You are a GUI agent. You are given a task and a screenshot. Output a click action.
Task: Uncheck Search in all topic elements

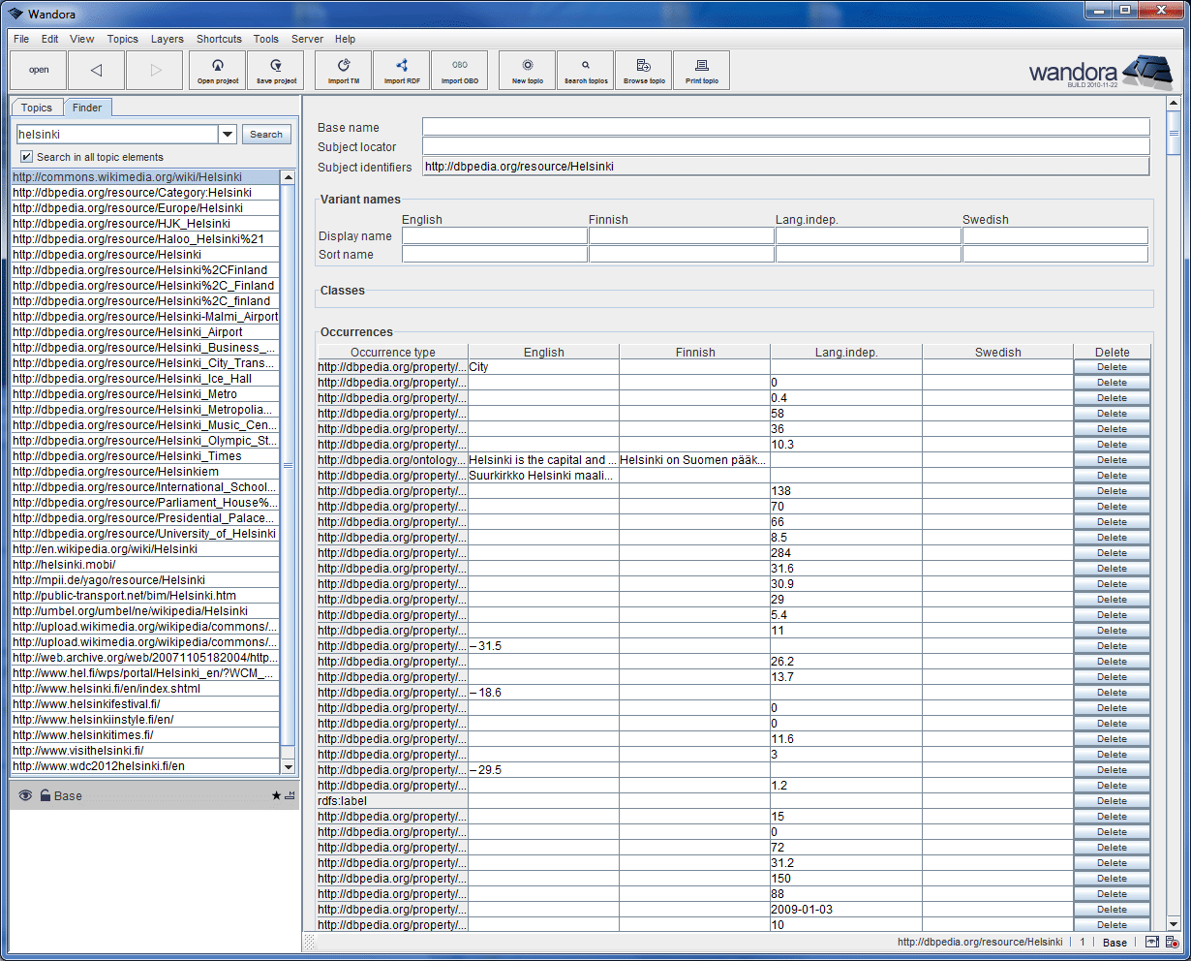click(x=25, y=156)
